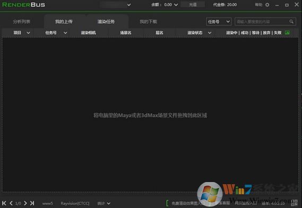
Task: Select the 渲染任务 tab
Action: [106, 22]
